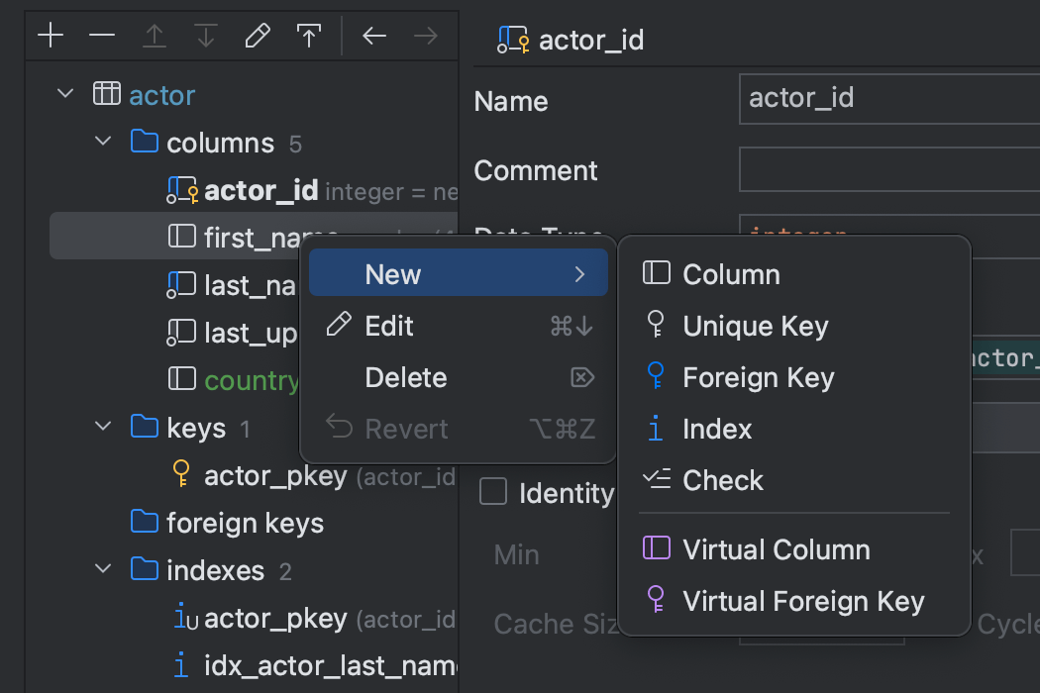Navigate back with the left arrow toolbar icon
The image size is (1040, 693).
[x=373, y=35]
